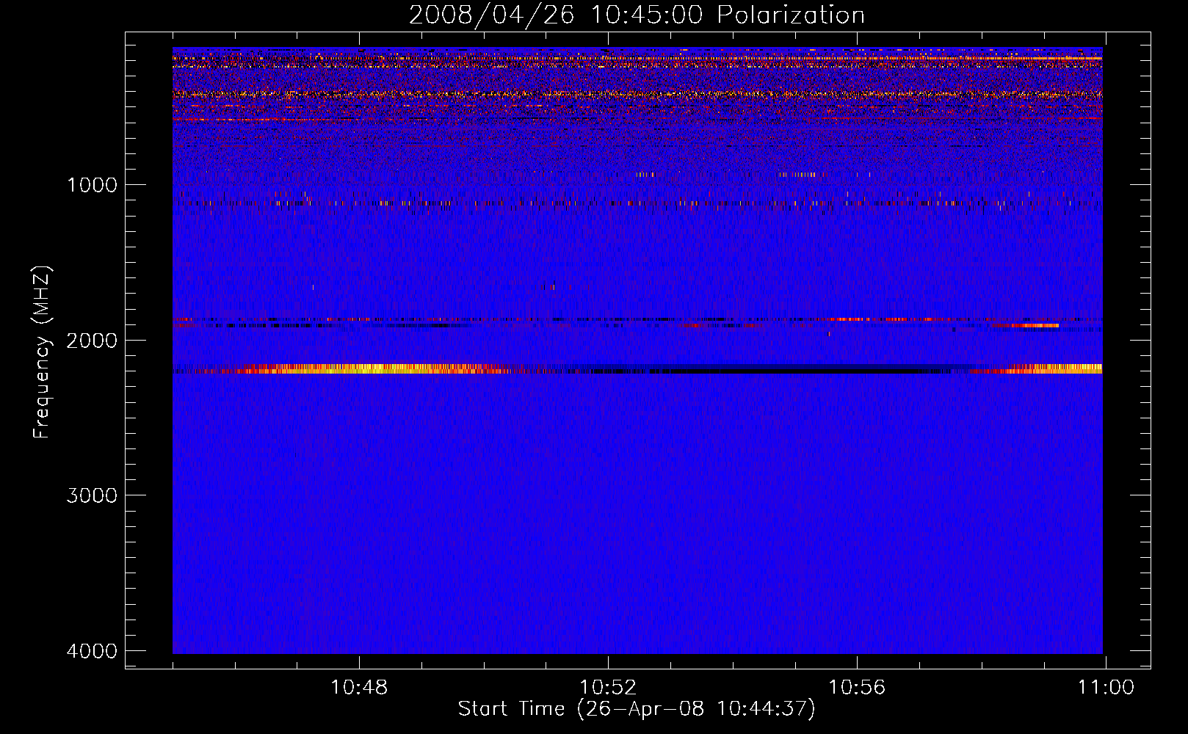Image resolution: width=1188 pixels, height=734 pixels.
Task: Click the 1000 frequency tick label
Action: (x=92, y=185)
